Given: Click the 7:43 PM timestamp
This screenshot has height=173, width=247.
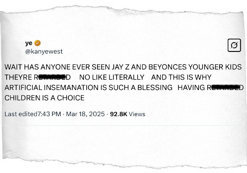Looking at the screenshot, I should [x=49, y=114].
